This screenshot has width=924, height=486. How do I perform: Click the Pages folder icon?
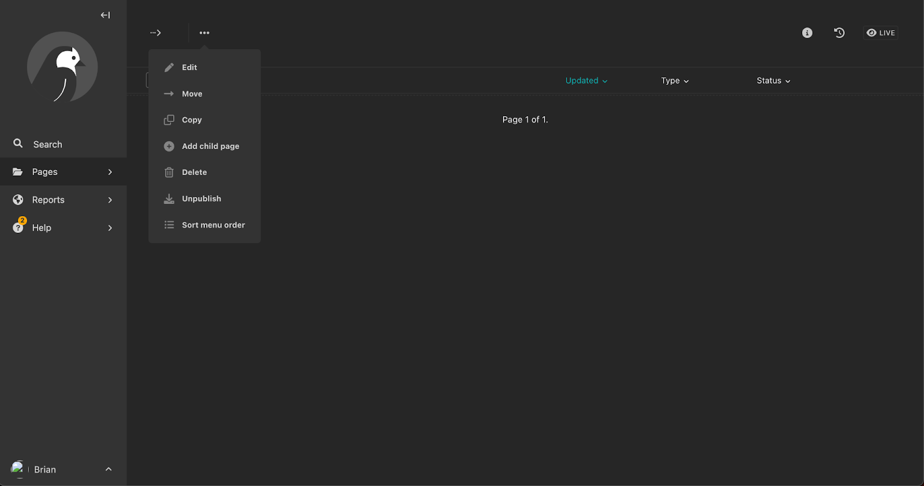coord(18,172)
